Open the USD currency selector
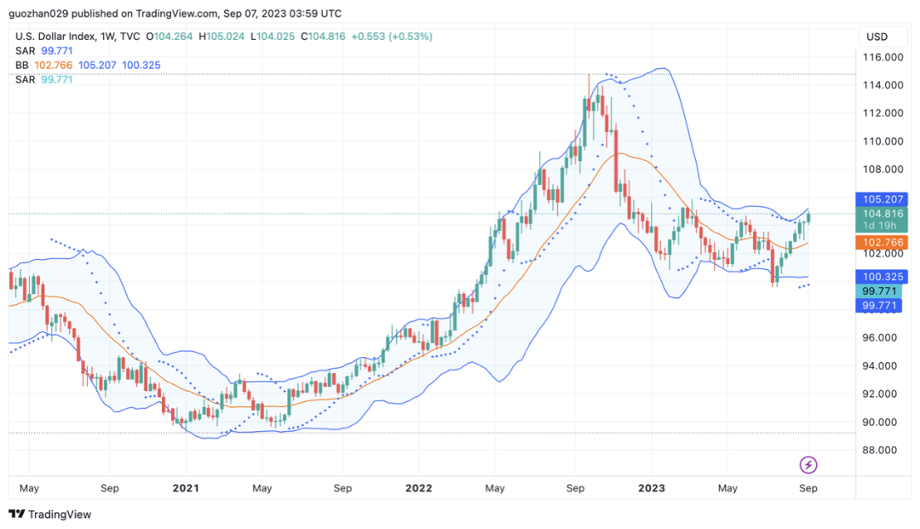Screen dimensions: 920x529 [x=877, y=37]
